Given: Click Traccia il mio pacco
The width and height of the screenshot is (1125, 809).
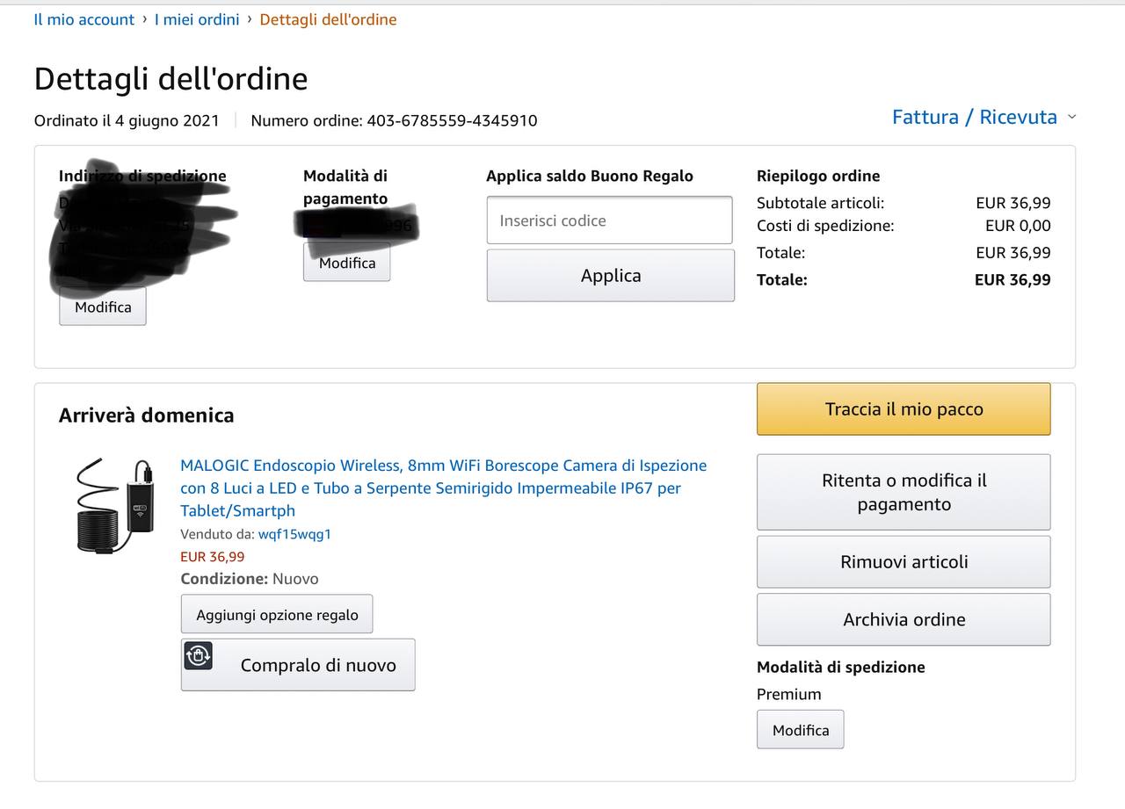Looking at the screenshot, I should click(x=904, y=409).
